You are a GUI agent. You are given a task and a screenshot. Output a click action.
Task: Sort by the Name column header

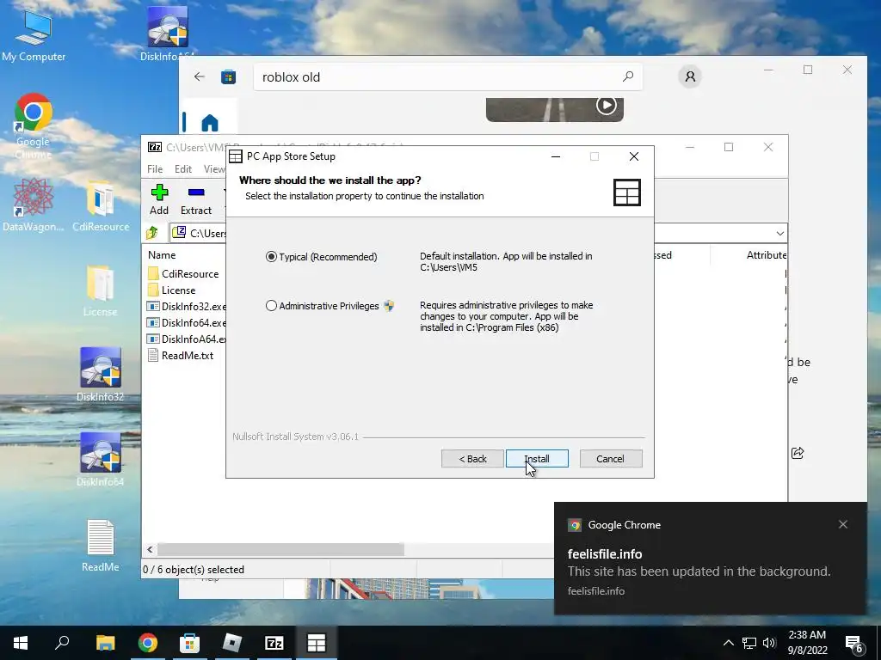[x=162, y=254]
